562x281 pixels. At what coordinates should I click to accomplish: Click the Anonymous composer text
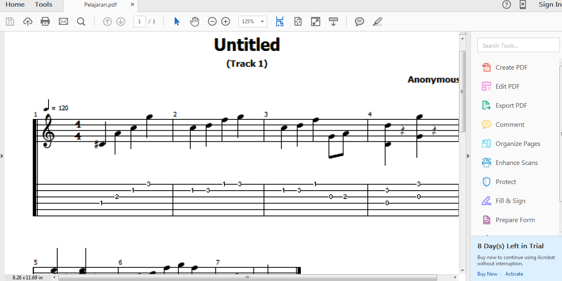433,80
